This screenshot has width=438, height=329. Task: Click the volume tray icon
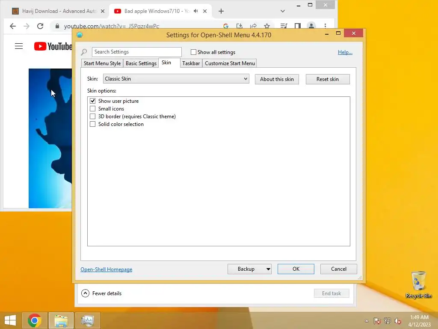(x=398, y=321)
